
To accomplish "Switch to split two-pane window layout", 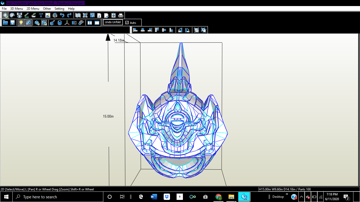I will pos(90,23).
